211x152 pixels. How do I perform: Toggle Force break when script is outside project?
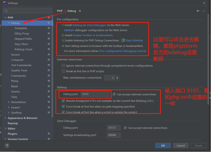tap(63, 112)
